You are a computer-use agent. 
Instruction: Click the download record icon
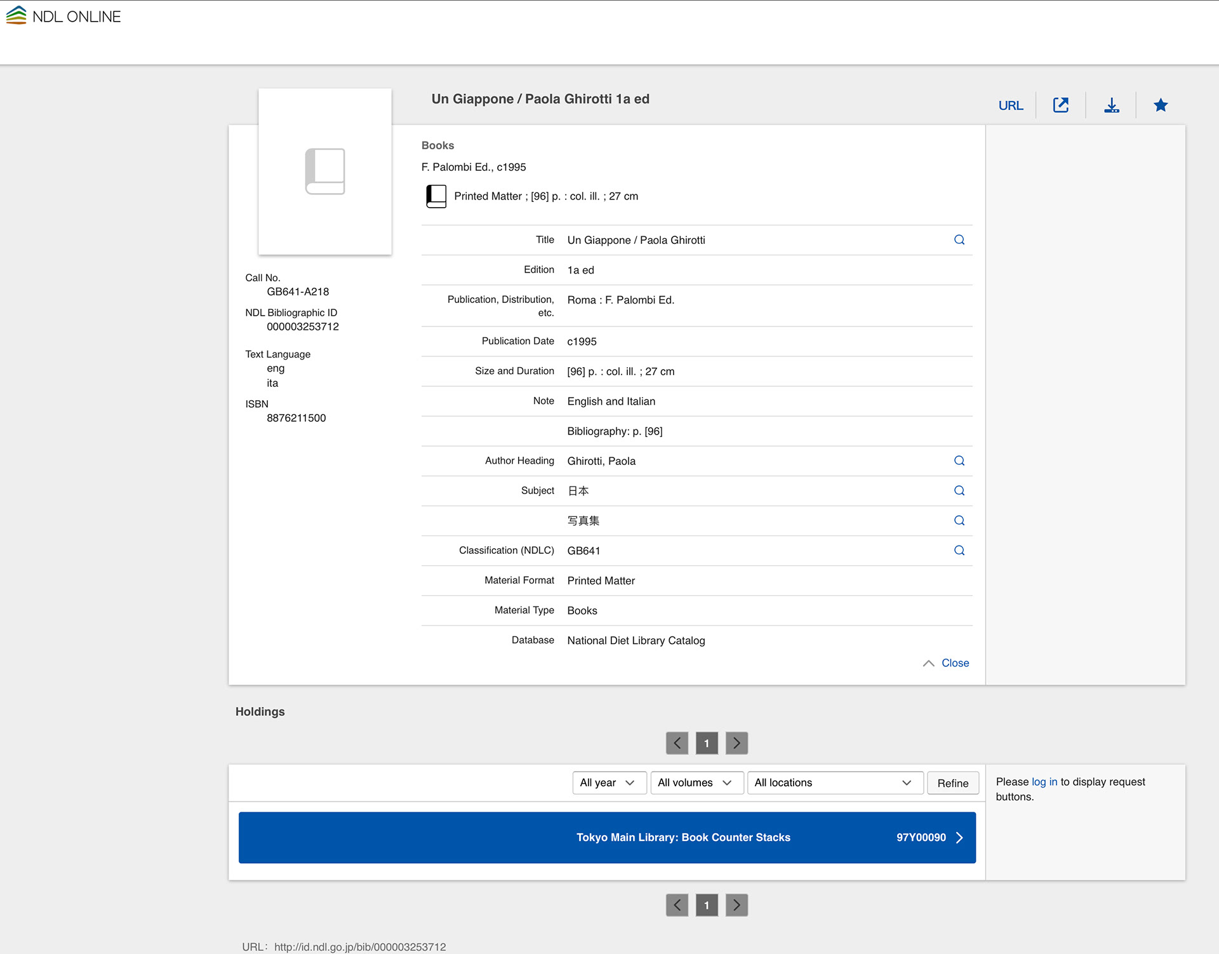(1111, 105)
